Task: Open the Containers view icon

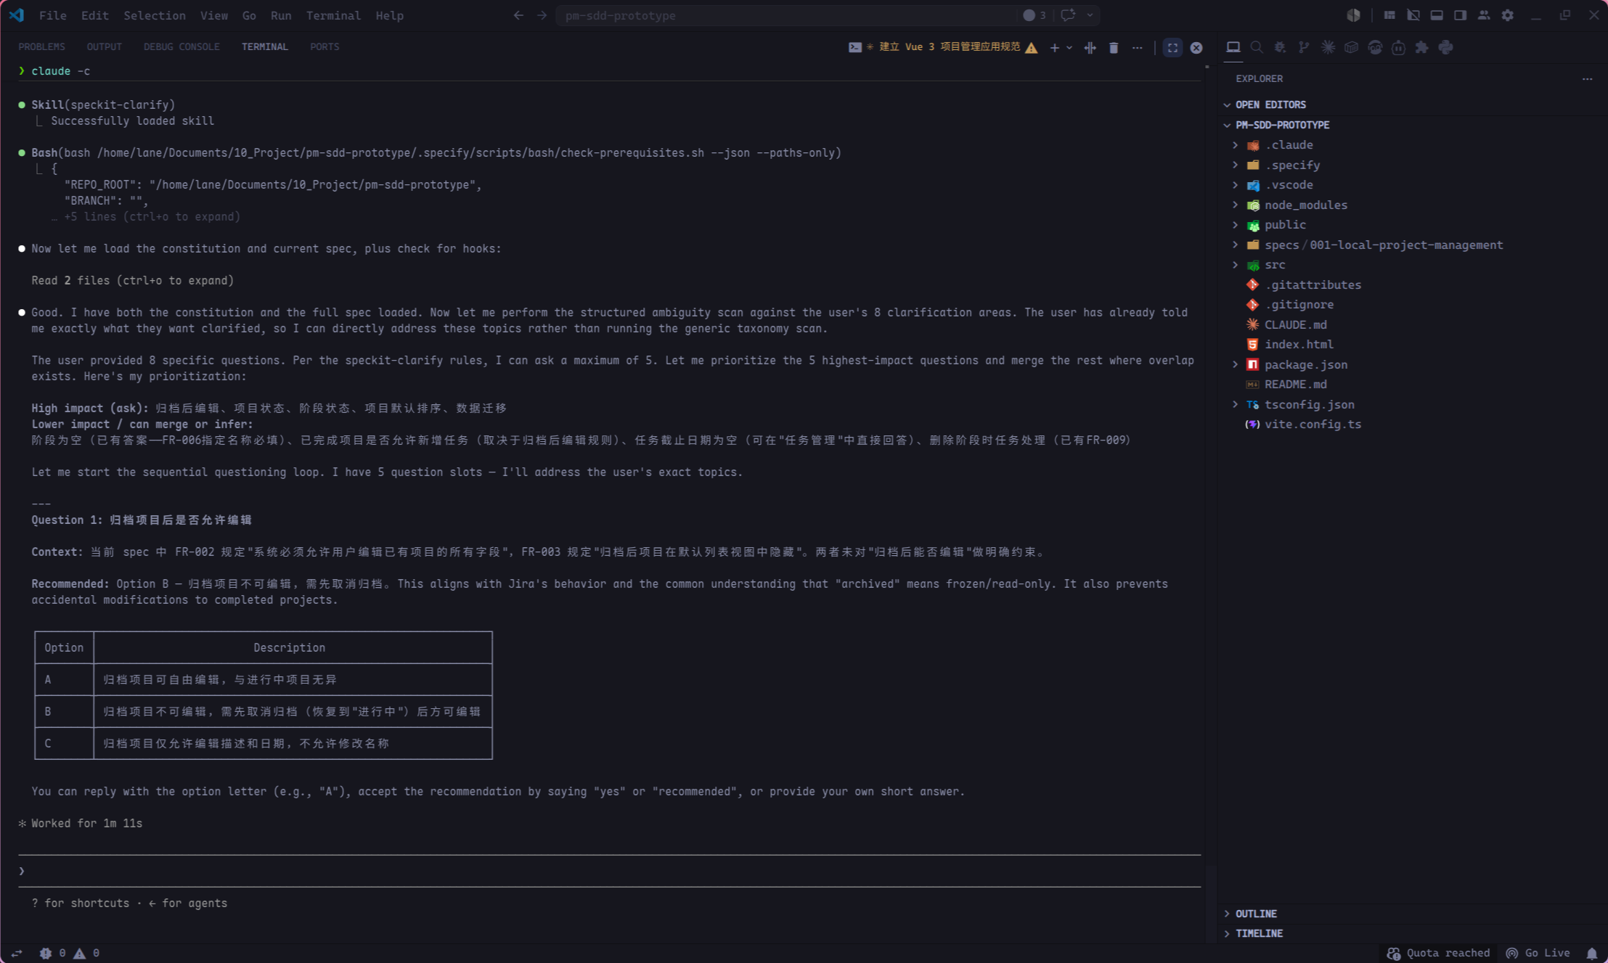Action: [x=1351, y=47]
